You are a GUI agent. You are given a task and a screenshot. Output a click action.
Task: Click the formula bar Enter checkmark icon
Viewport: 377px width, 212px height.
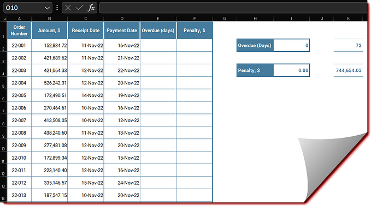click(x=79, y=8)
